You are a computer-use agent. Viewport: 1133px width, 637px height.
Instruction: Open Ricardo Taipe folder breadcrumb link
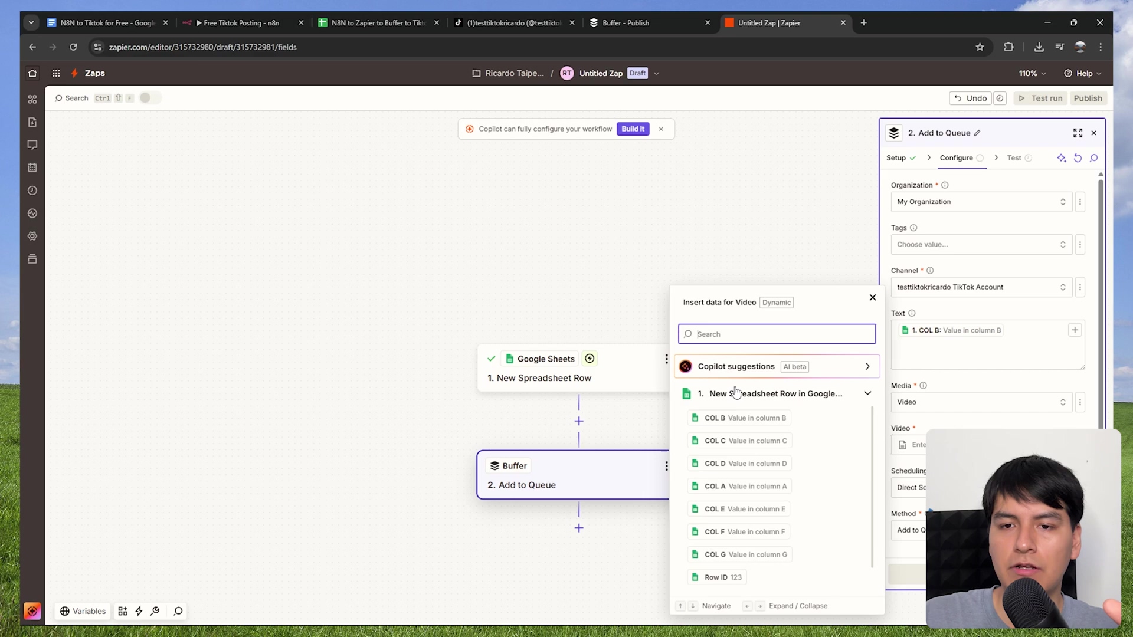pyautogui.click(x=508, y=73)
